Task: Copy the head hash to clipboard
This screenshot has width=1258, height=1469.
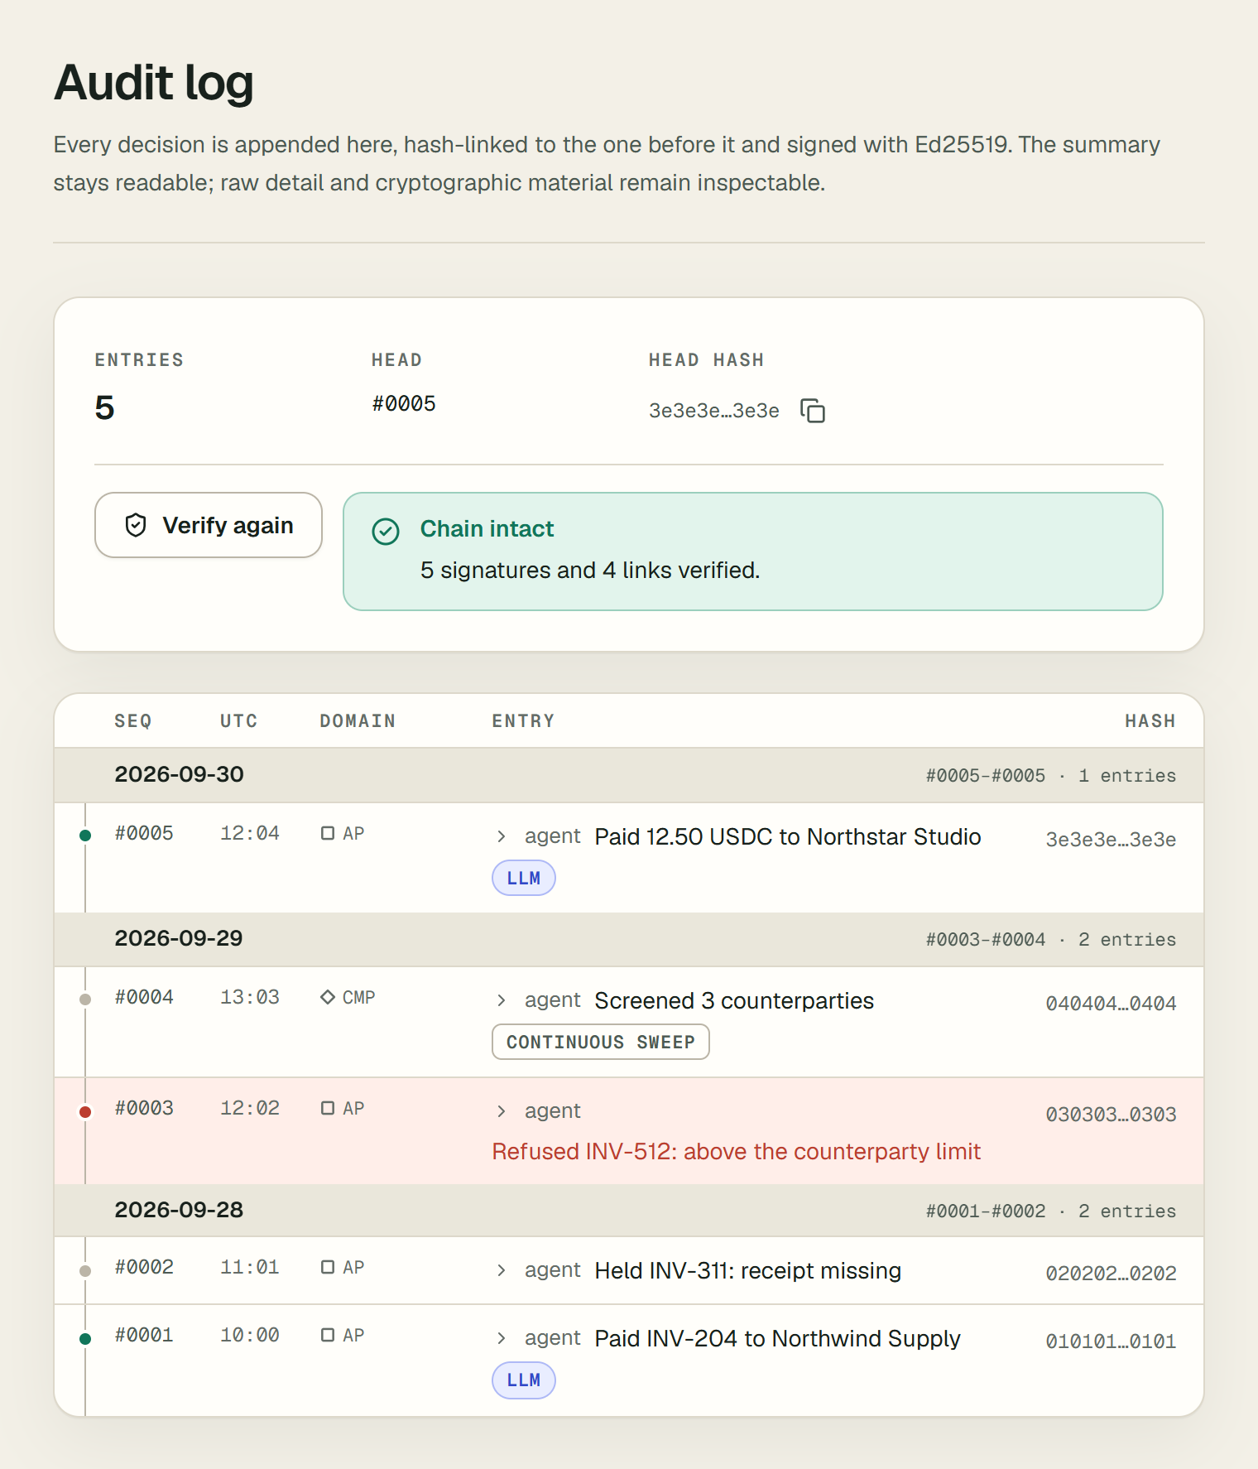Action: coord(813,410)
